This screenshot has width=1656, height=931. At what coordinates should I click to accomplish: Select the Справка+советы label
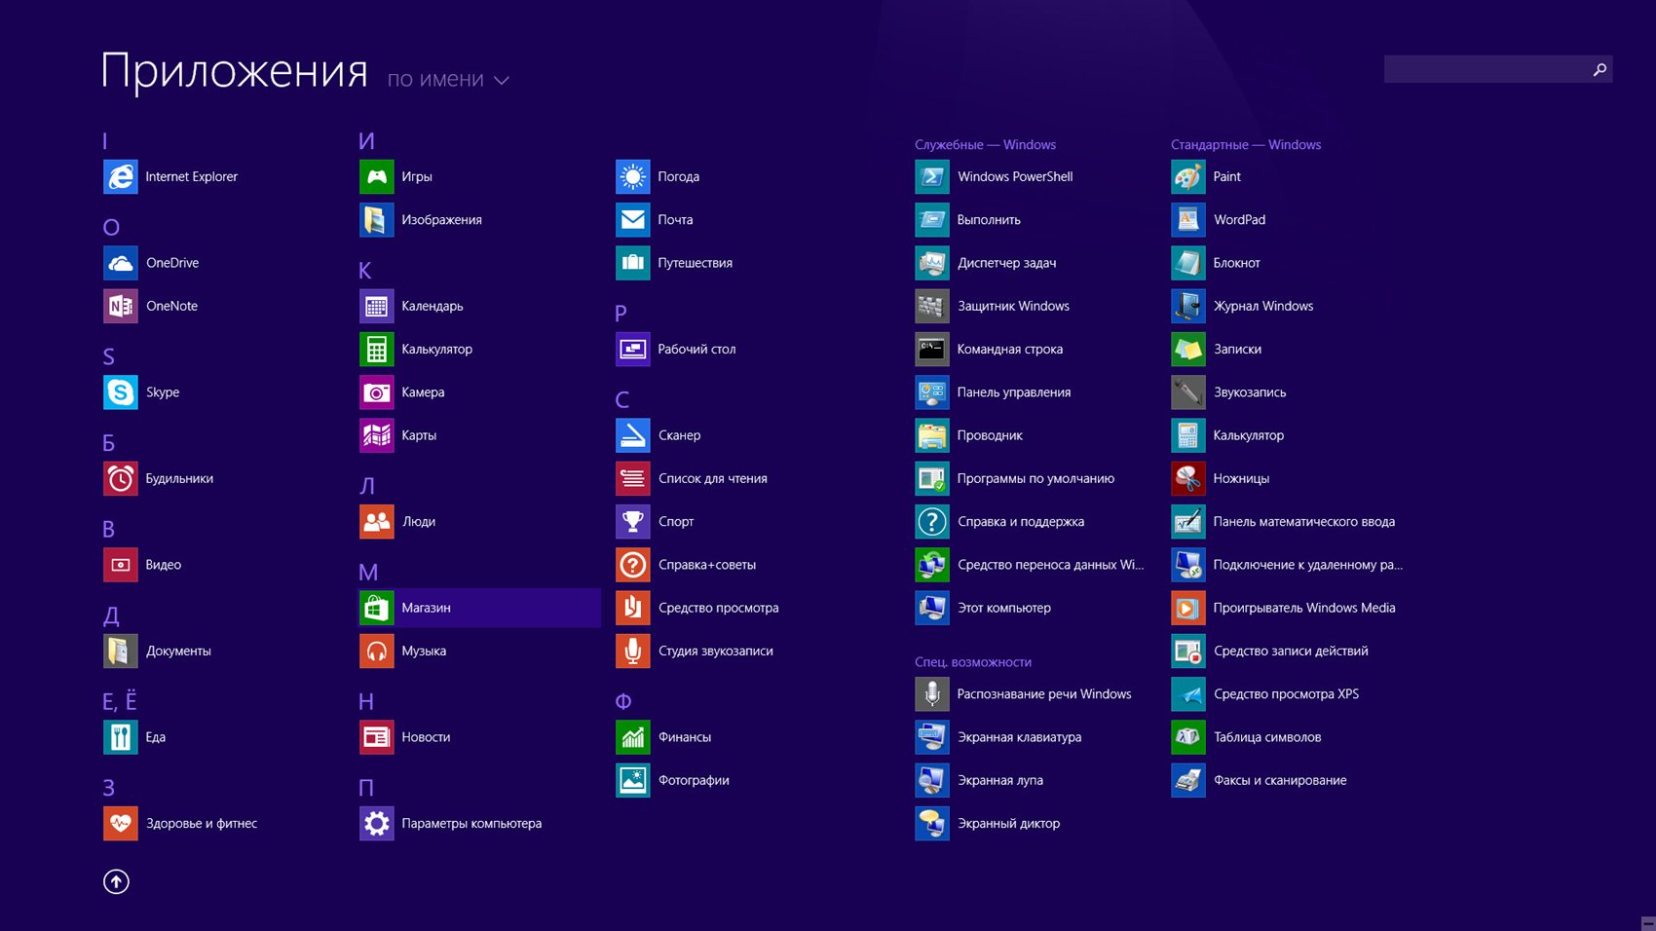706,565
